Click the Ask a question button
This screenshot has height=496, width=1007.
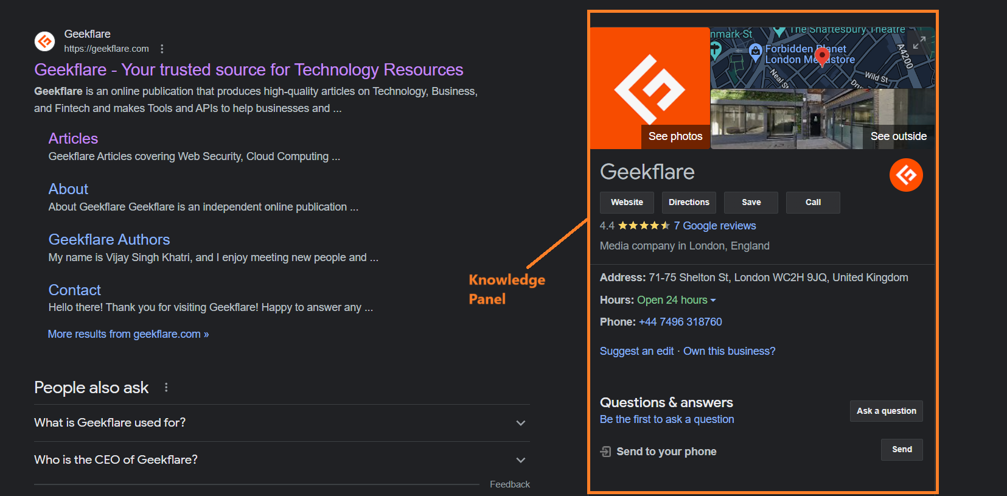(886, 411)
